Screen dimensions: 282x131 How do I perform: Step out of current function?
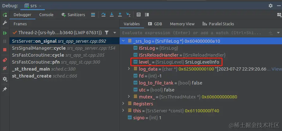click(120, 15)
